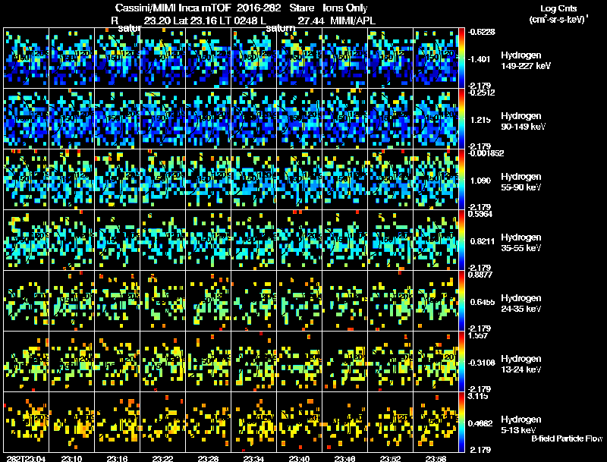Click the 0.3108 colorbar midpoint value
607x462 pixels.
(x=481, y=363)
